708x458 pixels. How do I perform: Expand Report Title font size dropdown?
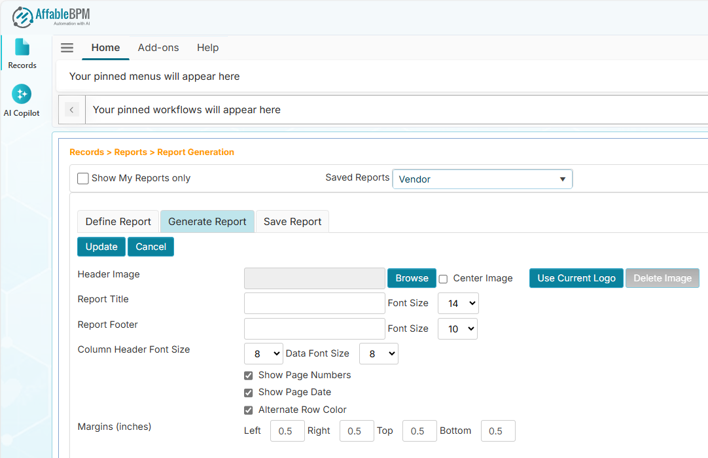tap(458, 304)
